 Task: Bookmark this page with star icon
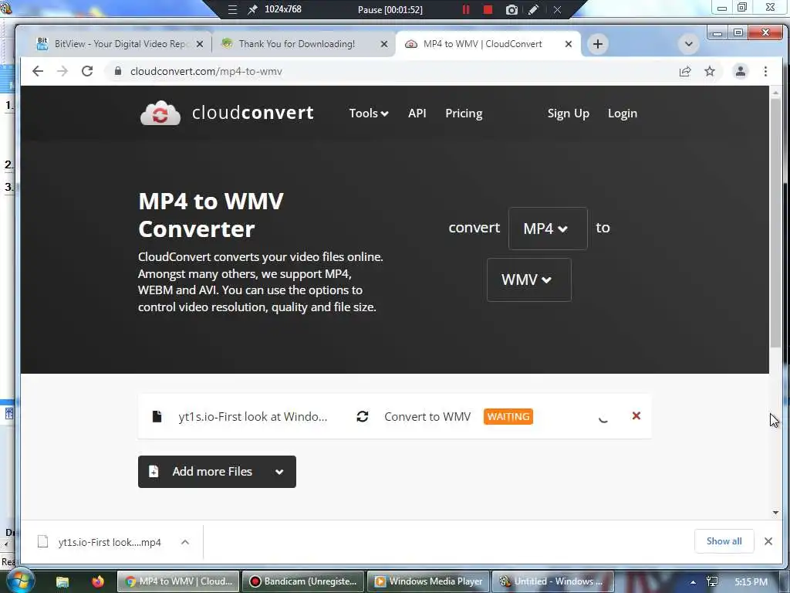point(710,71)
